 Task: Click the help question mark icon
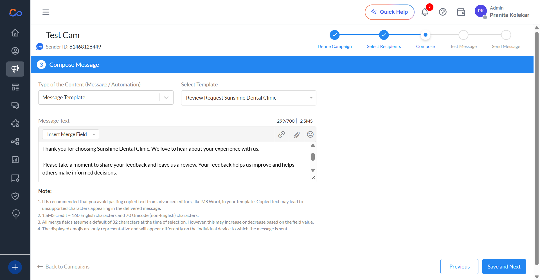[443, 12]
